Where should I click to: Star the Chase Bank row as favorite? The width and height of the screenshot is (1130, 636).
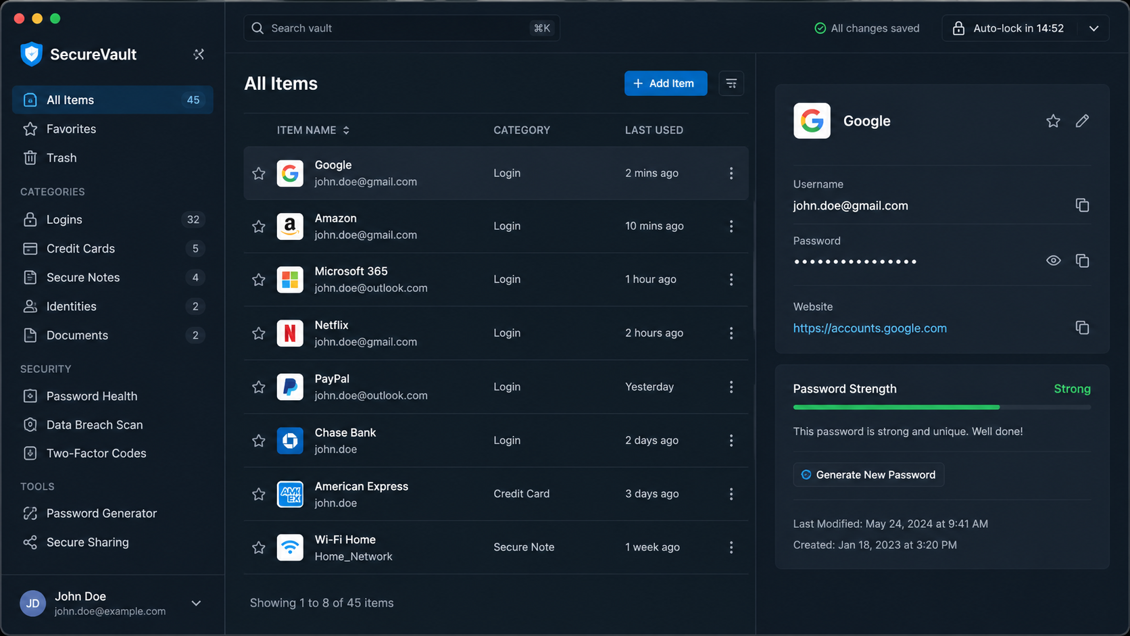click(x=259, y=441)
